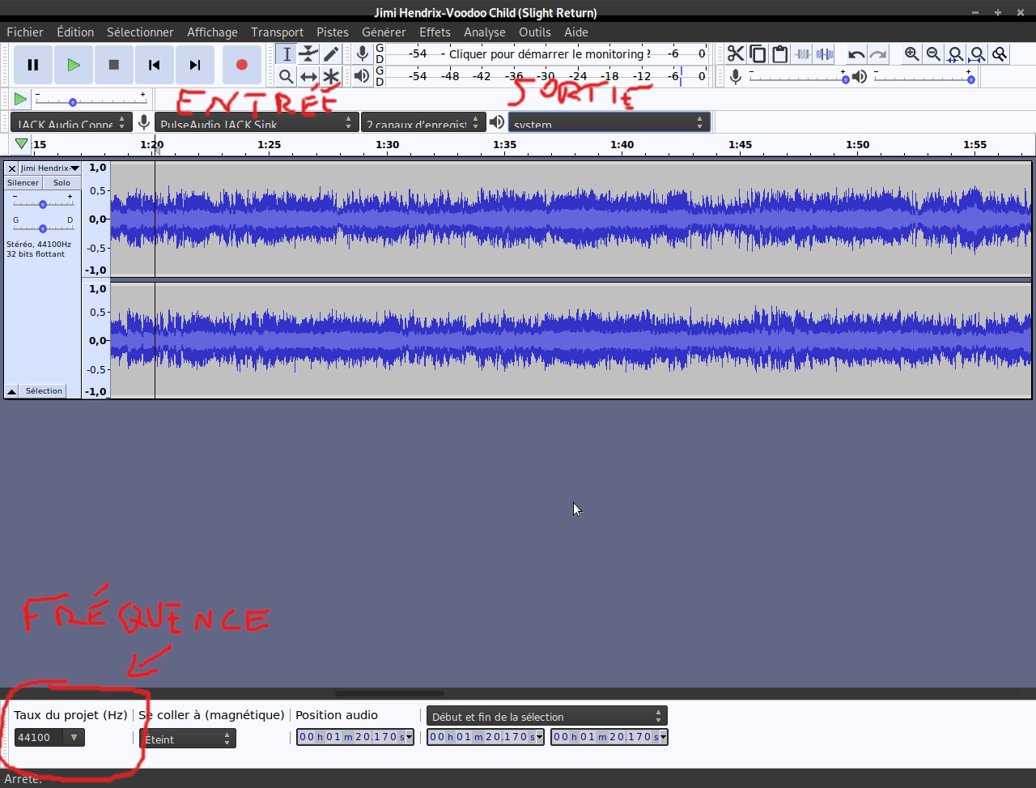1036x788 pixels.
Task: Open the Transport menu
Action: click(x=277, y=32)
